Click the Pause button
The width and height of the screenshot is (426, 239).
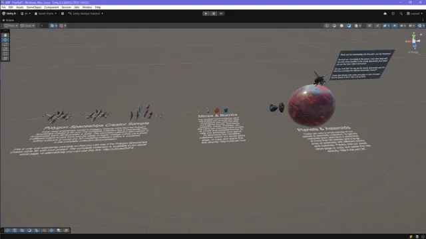tap(214, 13)
